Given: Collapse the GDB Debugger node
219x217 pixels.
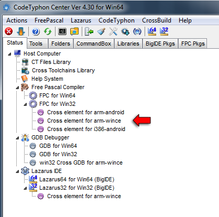Looking at the screenshot, I should pyautogui.click(x=17, y=138).
